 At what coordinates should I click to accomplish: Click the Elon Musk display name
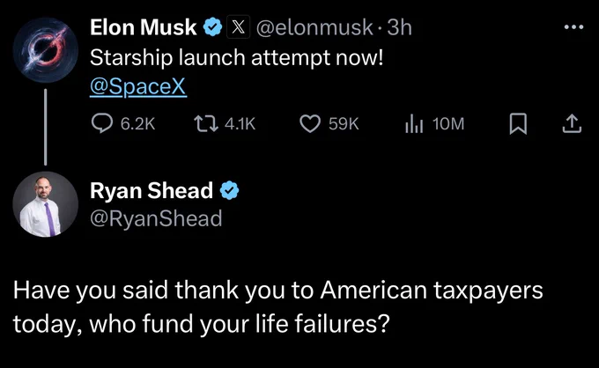tap(144, 27)
